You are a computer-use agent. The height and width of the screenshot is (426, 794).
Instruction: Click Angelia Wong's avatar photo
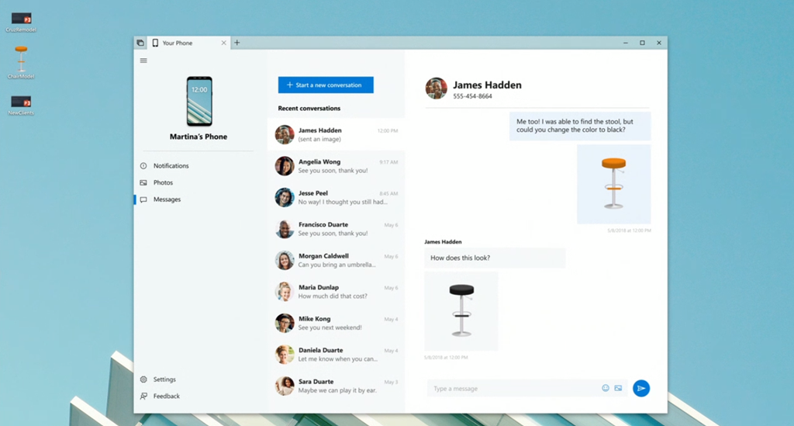pyautogui.click(x=285, y=166)
